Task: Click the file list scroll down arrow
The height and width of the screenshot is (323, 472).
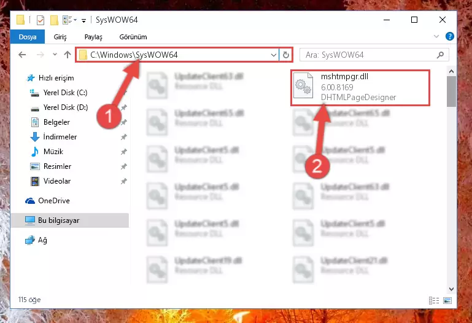Action: coord(451,289)
